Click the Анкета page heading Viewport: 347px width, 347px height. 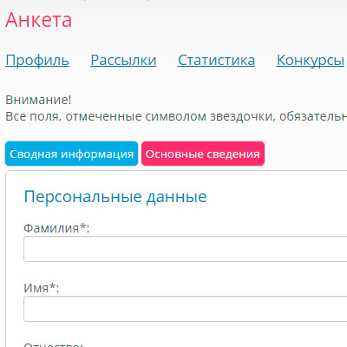click(x=38, y=20)
